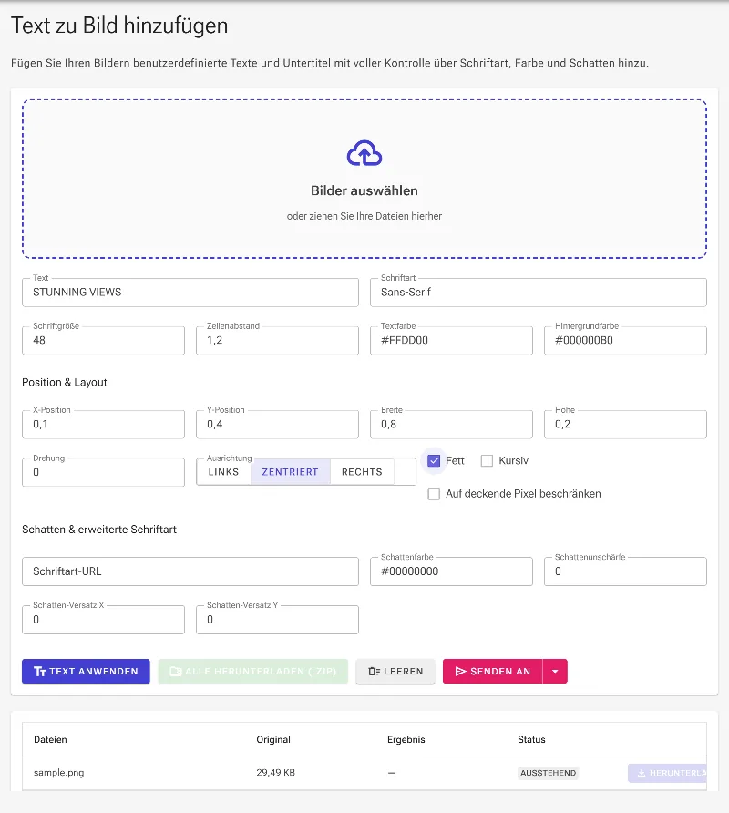This screenshot has width=729, height=813.
Task: Click the Höhe field
Action: coord(625,424)
